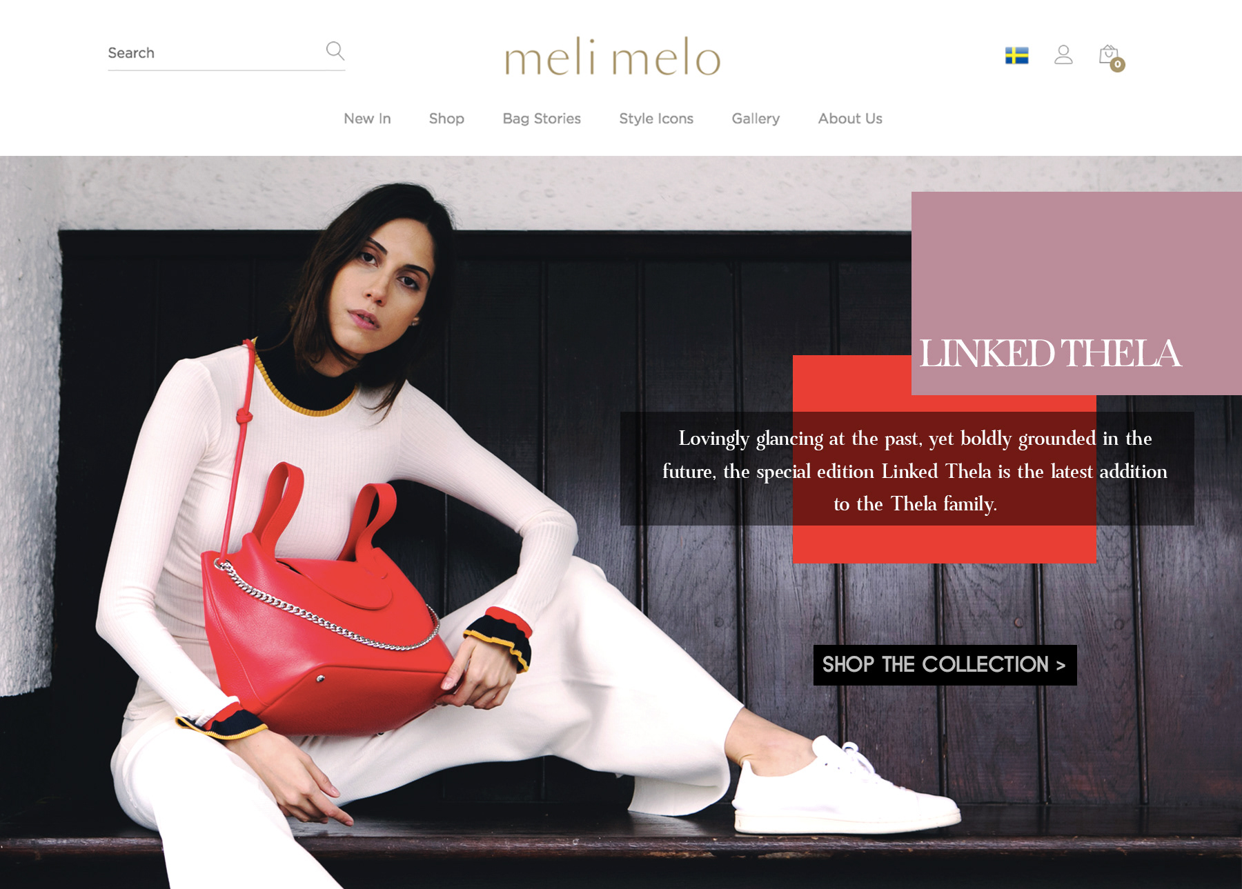Open the About Us page

coord(850,119)
